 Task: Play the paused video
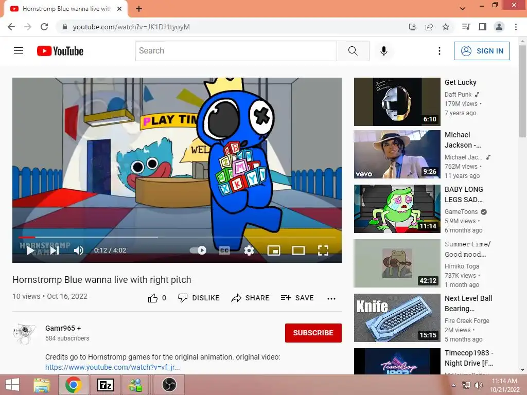[x=30, y=250]
